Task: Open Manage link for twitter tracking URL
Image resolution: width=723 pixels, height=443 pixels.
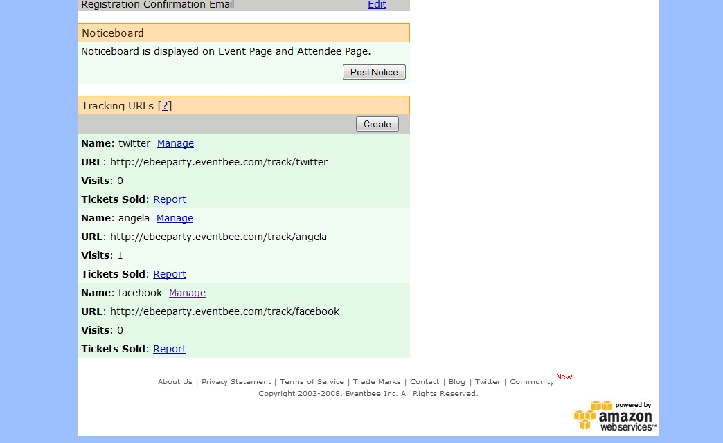Action: coord(175,143)
